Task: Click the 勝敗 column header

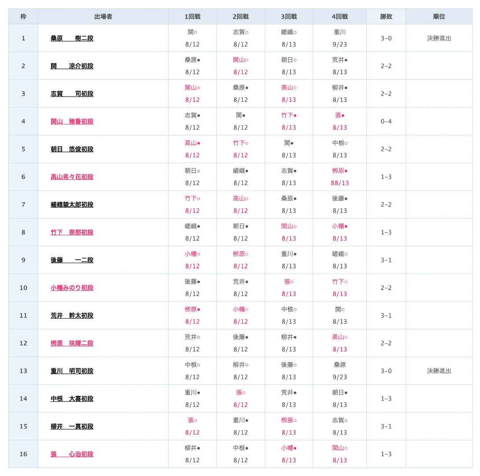Action: (x=386, y=17)
